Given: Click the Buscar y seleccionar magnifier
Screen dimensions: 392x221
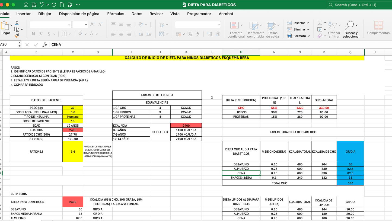Looking at the screenshot, I should coord(350,25).
